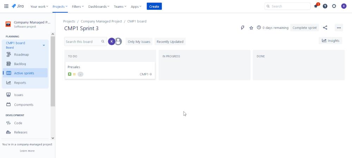Open Filters dropdown
Screen dimensions: 352x158
coord(78,6)
